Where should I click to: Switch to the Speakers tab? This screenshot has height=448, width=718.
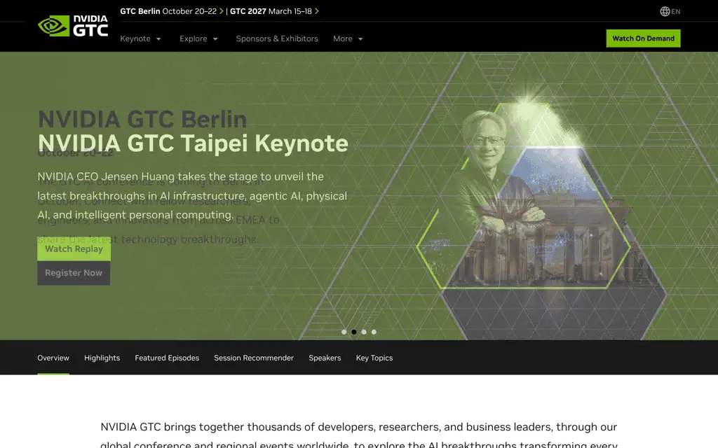click(325, 358)
